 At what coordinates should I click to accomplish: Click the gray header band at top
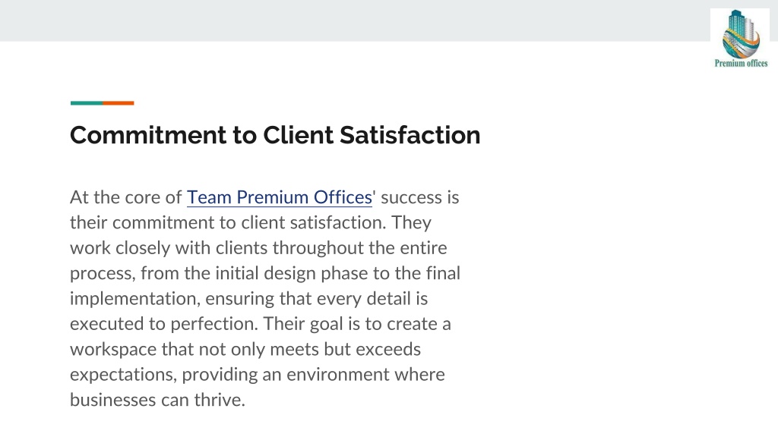tap(354, 20)
